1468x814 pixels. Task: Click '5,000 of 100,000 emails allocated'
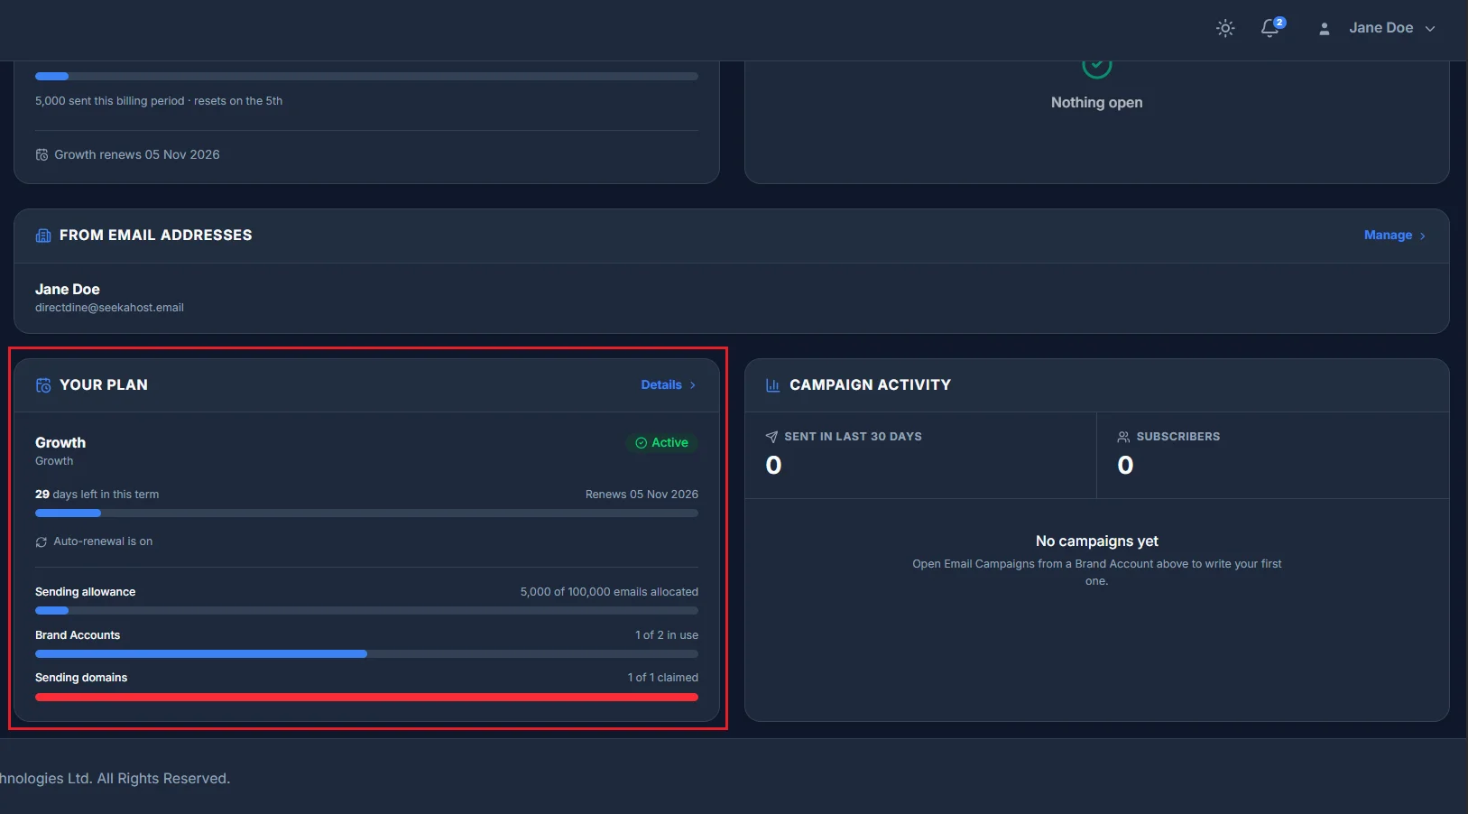point(609,592)
